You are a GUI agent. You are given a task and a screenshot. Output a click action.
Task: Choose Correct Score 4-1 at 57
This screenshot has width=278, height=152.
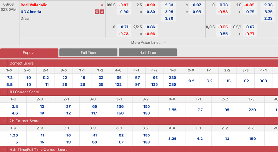click(137, 78)
